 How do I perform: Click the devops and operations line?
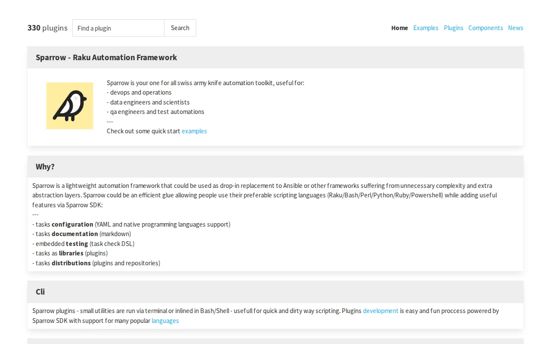[x=139, y=92]
